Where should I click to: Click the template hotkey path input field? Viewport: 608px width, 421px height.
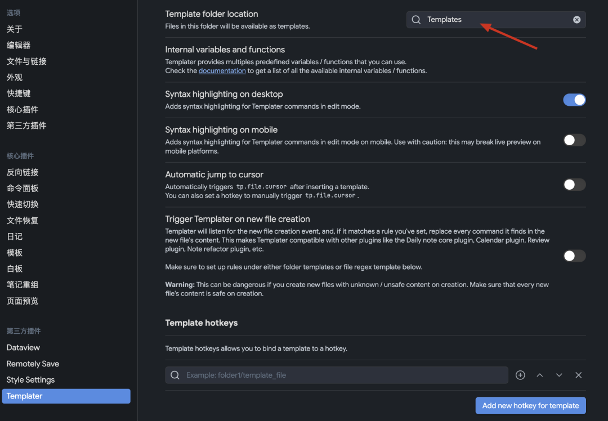(337, 375)
